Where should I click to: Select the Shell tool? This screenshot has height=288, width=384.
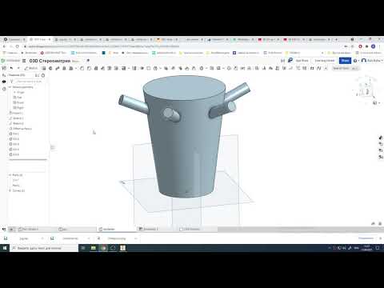(x=110, y=68)
